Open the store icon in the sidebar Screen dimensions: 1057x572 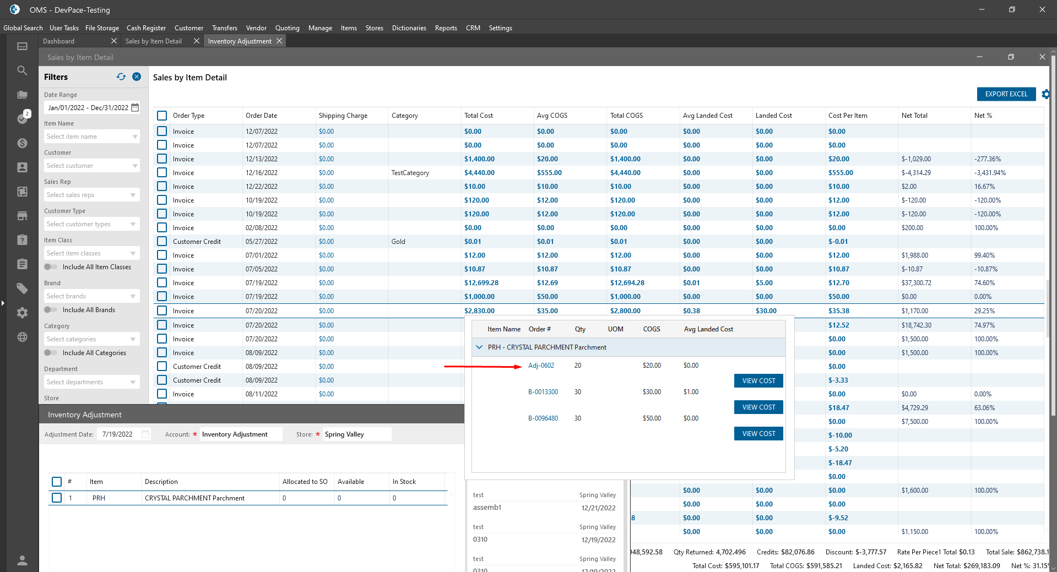point(22,216)
